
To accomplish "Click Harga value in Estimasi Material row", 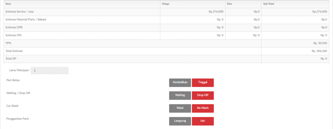I will (220, 19).
